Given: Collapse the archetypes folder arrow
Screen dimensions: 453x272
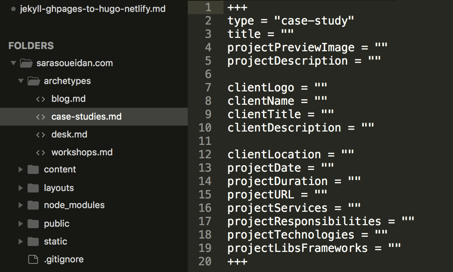Looking at the screenshot, I should point(21,81).
